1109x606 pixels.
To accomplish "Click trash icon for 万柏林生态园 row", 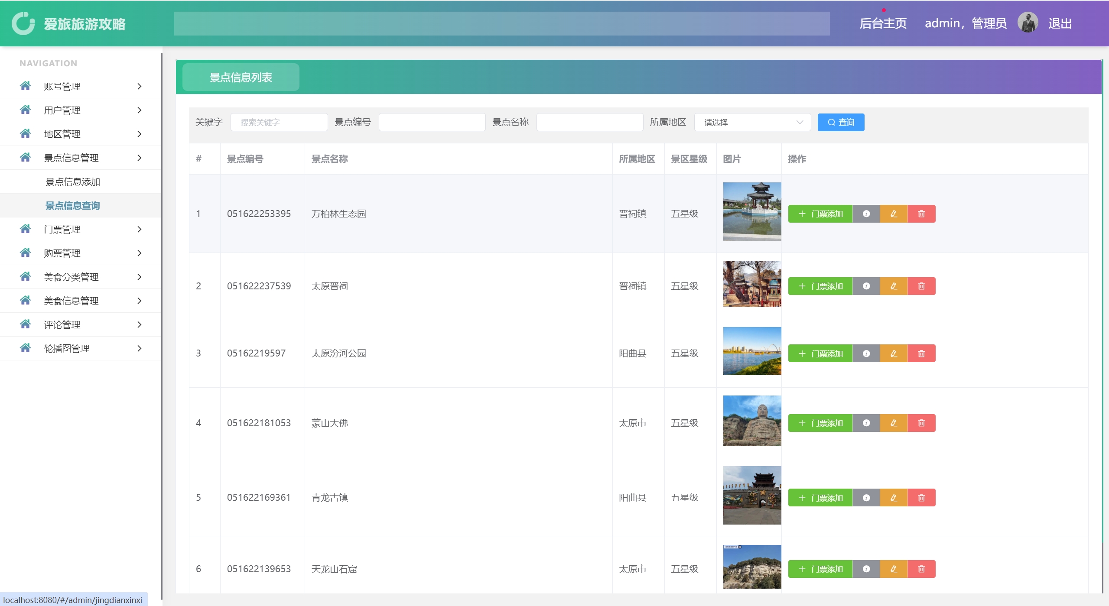I will (x=921, y=214).
